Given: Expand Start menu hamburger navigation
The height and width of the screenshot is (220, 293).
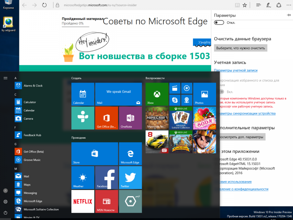Looking at the screenshot, I should coord(5,78).
